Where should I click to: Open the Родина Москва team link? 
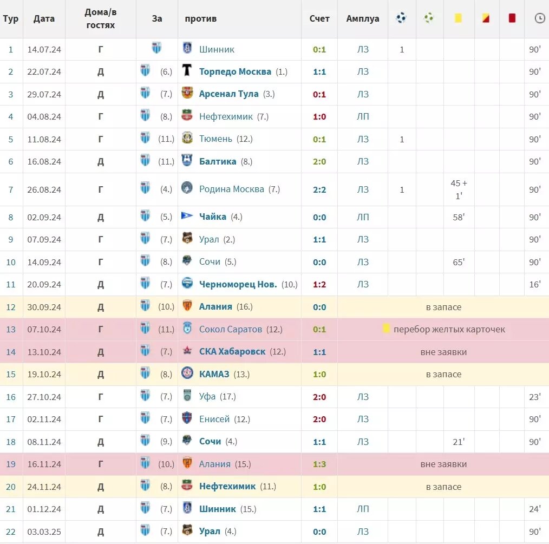231,189
